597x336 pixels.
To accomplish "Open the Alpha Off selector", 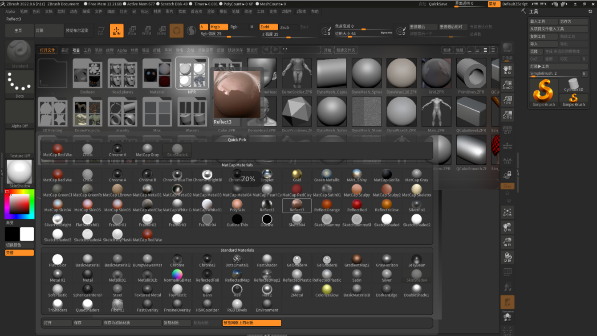I will [20, 114].
